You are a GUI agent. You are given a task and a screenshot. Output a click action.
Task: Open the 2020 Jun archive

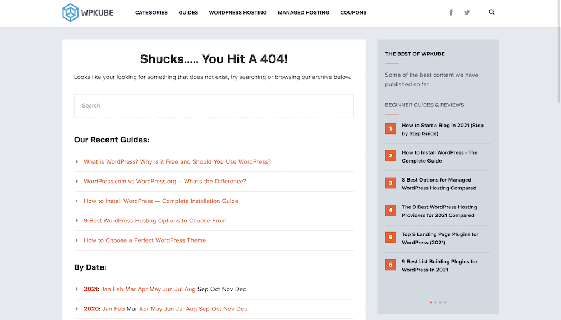(x=169, y=309)
